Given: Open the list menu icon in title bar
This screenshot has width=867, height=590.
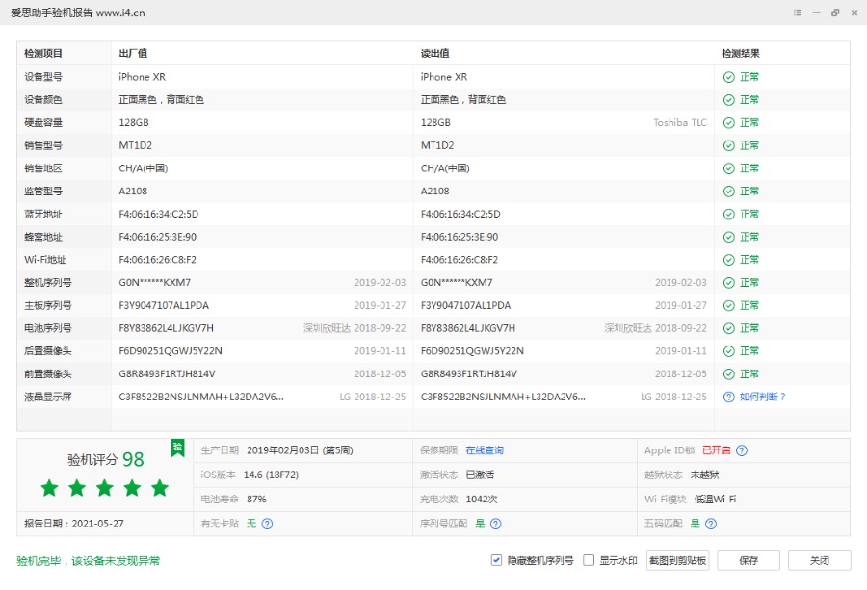Looking at the screenshot, I should pos(798,13).
